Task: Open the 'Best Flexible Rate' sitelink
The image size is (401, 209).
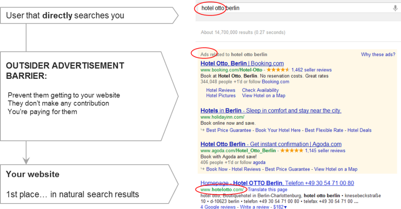Action: (x=324, y=130)
